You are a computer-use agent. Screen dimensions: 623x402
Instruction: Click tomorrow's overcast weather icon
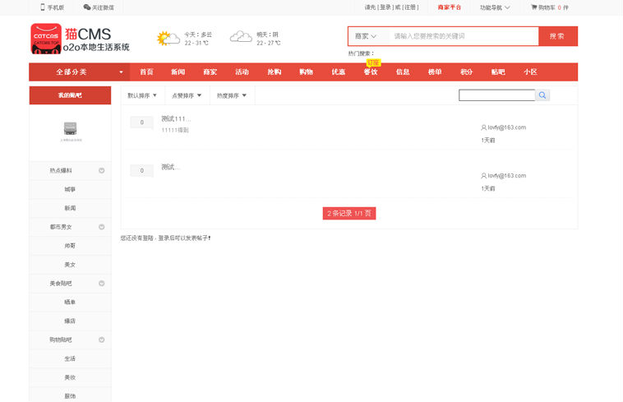241,37
